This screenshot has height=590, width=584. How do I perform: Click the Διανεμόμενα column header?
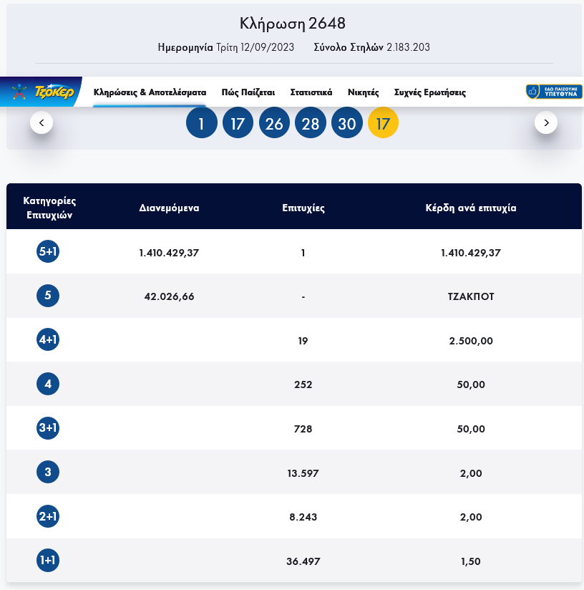(169, 208)
